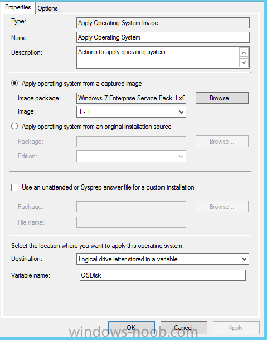The image size is (267, 340).
Task: Click the Destination dropdown arrow chevron
Action: (x=244, y=259)
